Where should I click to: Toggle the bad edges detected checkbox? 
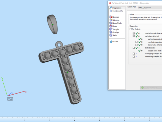tap(134, 36)
